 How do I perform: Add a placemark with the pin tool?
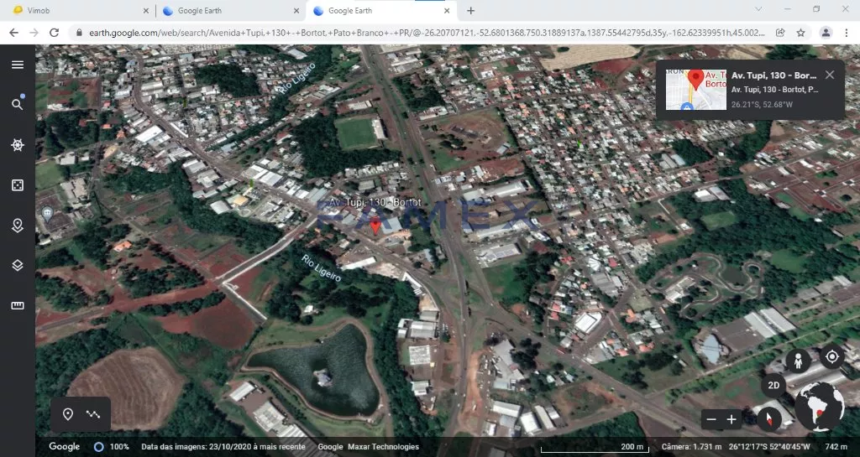[x=68, y=414]
